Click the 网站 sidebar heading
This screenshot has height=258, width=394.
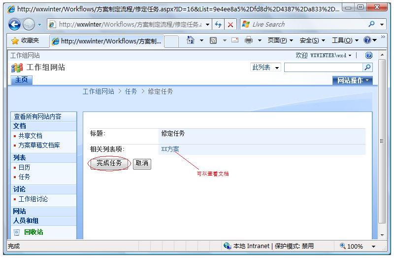[20, 212]
